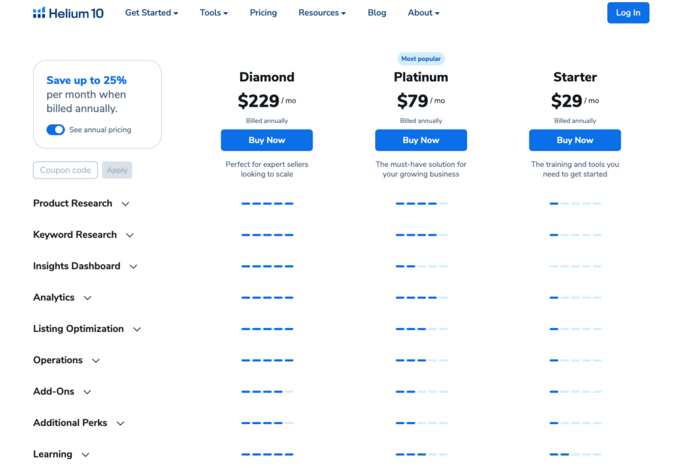
Task: Click 'The must-have solution' description
Action: [421, 169]
